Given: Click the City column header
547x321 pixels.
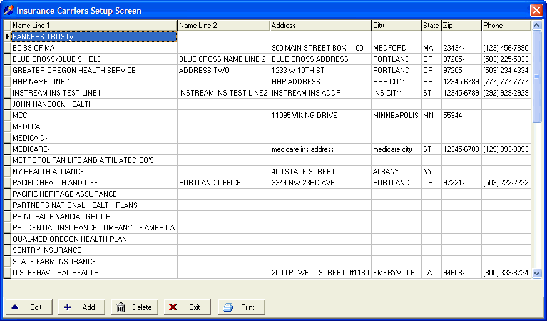Looking at the screenshot, I should click(396, 26).
